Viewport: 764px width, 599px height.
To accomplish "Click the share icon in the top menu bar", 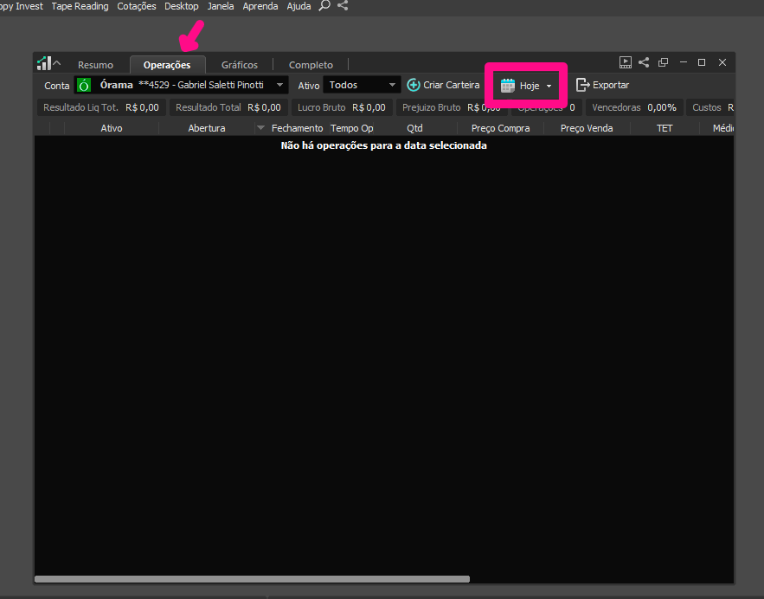I will (x=343, y=6).
